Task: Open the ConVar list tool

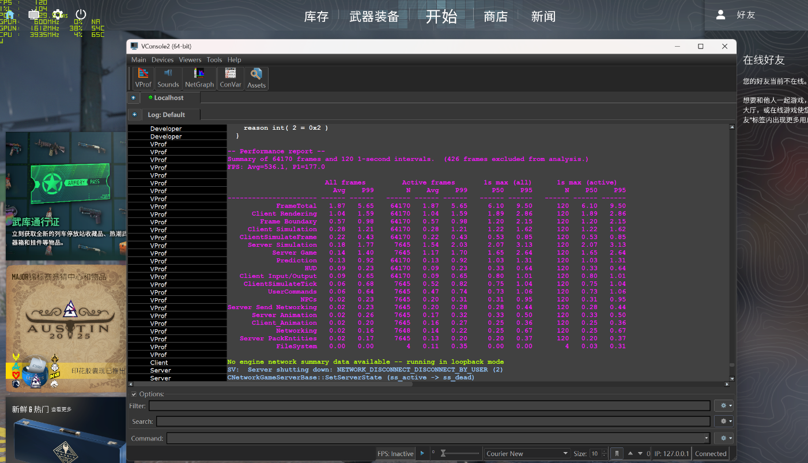Action: 231,78
